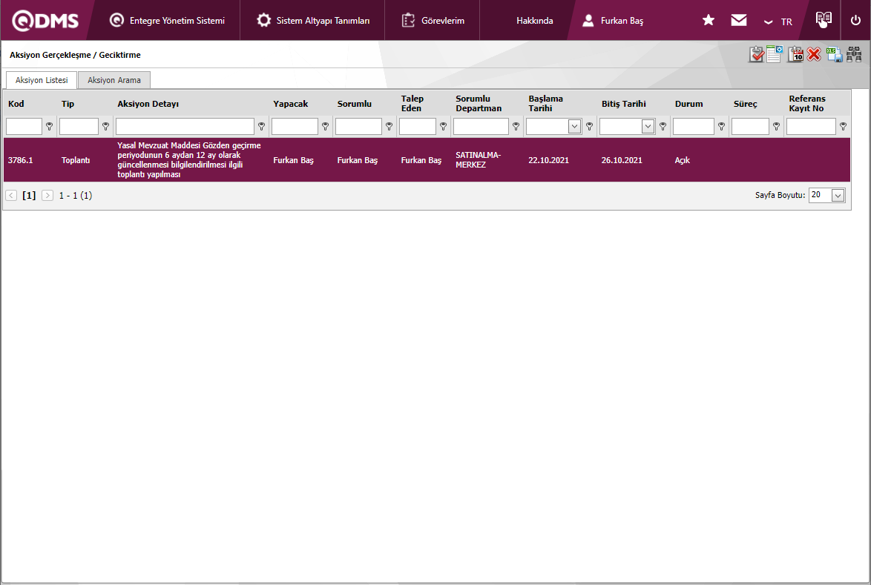
Task: Click the binoculars search icon
Action: [854, 54]
